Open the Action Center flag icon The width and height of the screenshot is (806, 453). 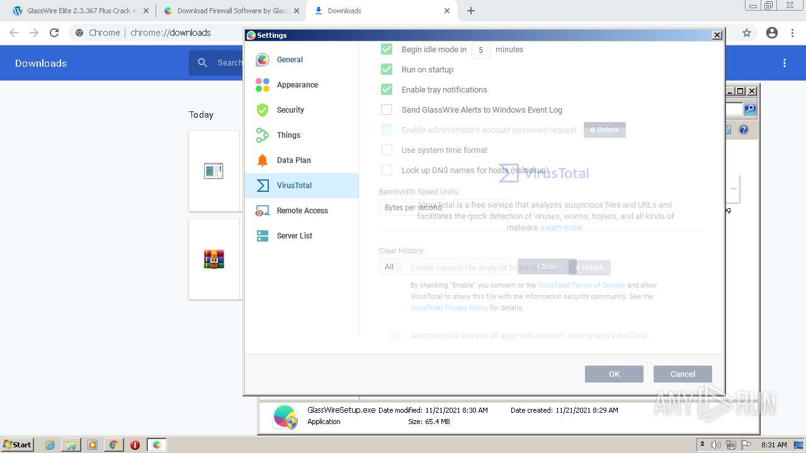tap(746, 445)
